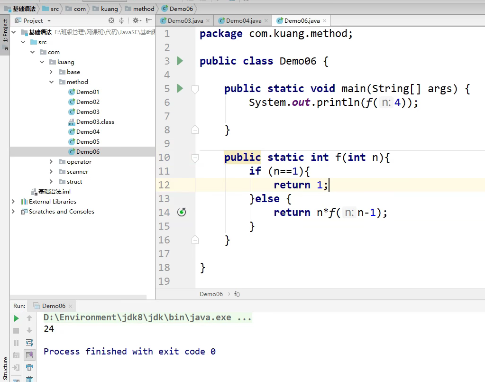The image size is (485, 382).
Task: Expand the scanner package
Action: click(51, 171)
